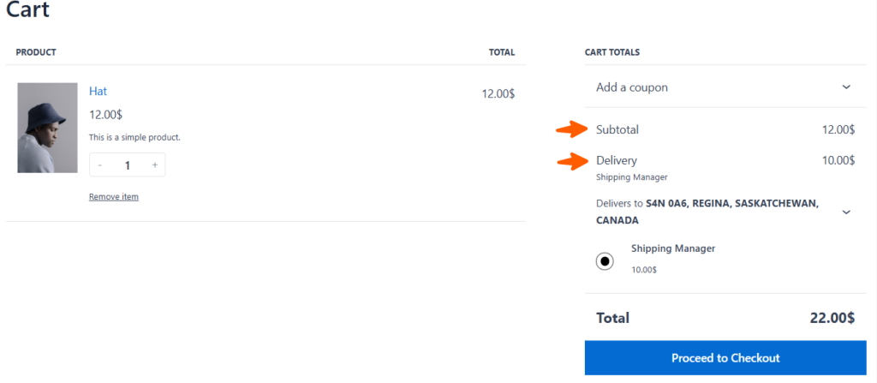Click the Hat quantity input field
Image resolution: width=877 pixels, height=383 pixels.
point(127,165)
